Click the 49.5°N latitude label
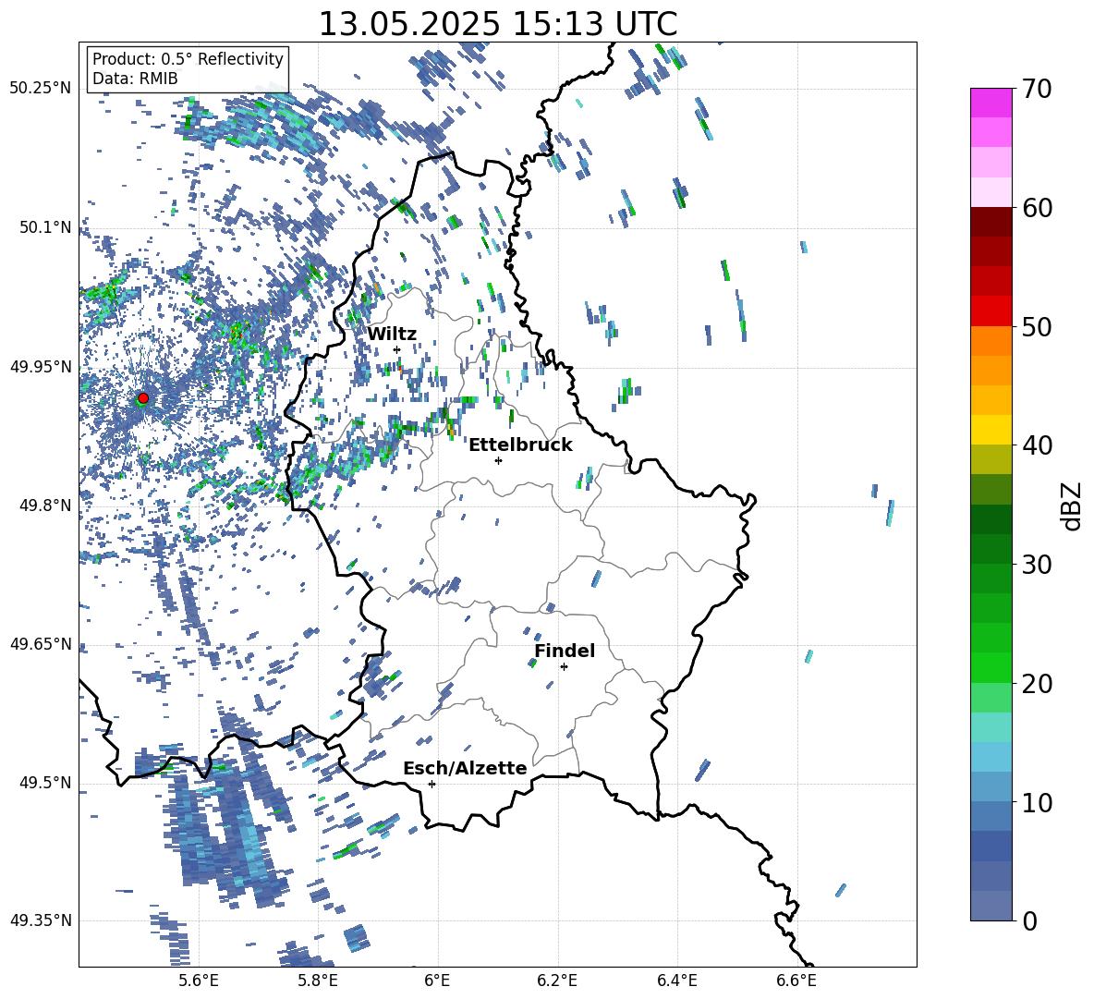 (x=45, y=782)
